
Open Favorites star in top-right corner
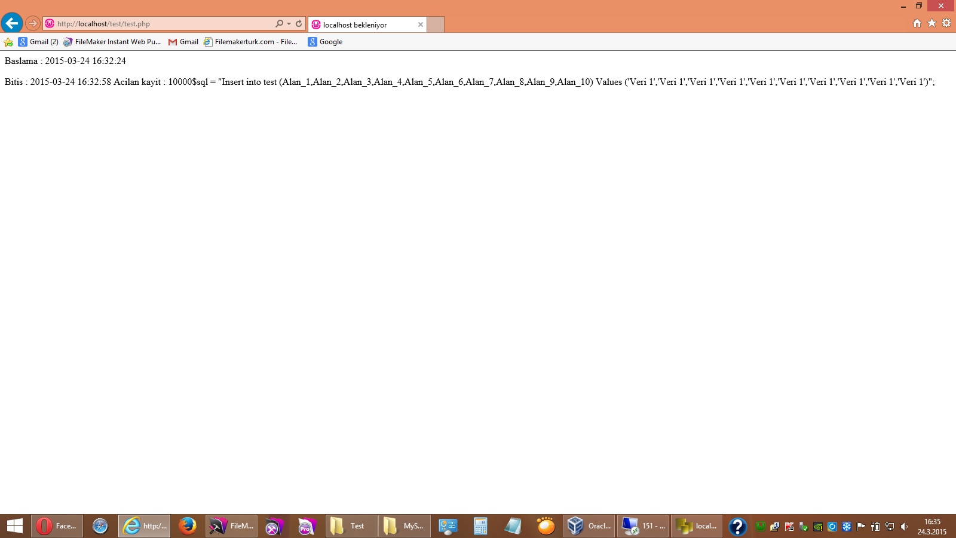(932, 23)
